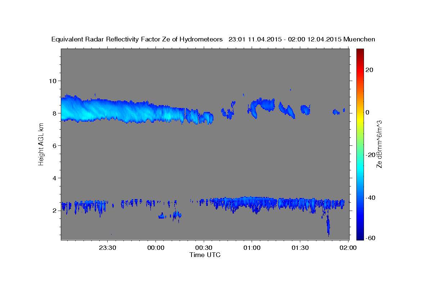Click the height tick label 4
Screen dimensions: 432x288
54,178
